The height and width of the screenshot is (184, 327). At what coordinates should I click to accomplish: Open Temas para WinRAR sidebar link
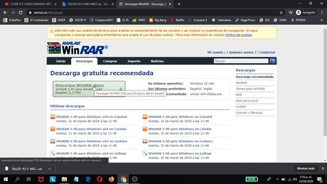pos(250,89)
